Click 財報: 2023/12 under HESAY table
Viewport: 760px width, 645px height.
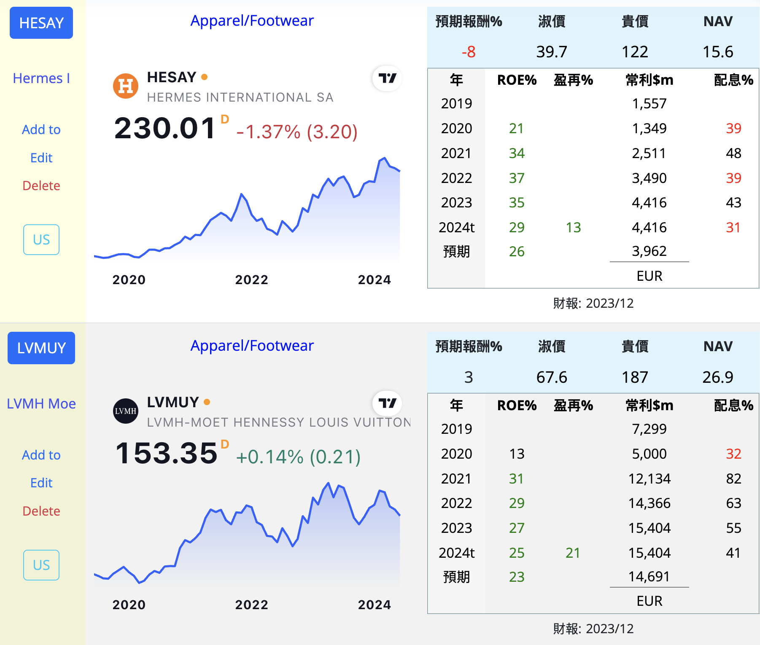(x=593, y=303)
